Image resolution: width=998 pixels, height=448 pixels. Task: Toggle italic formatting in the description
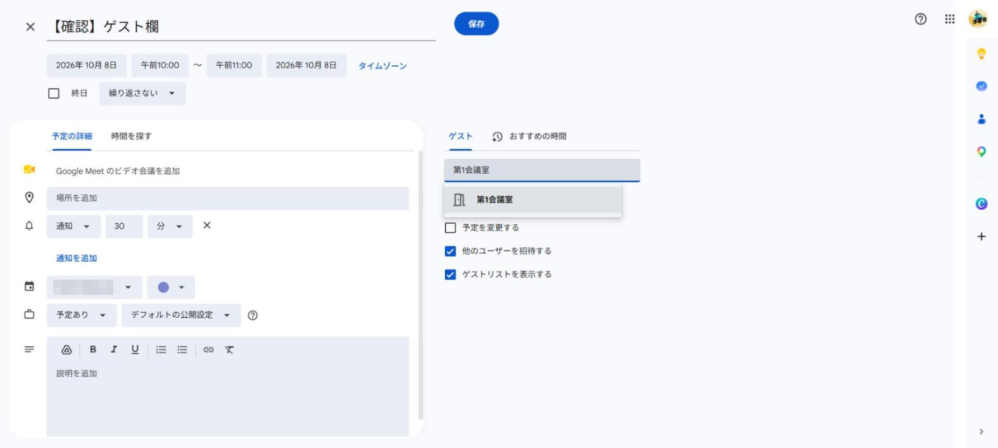[114, 349]
